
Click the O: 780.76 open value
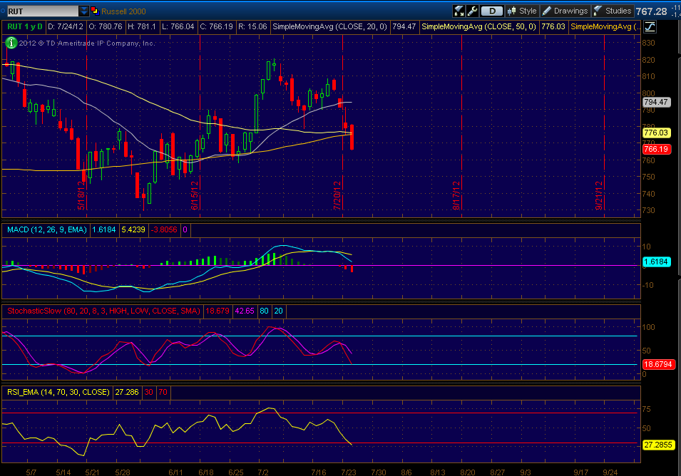tap(106, 26)
